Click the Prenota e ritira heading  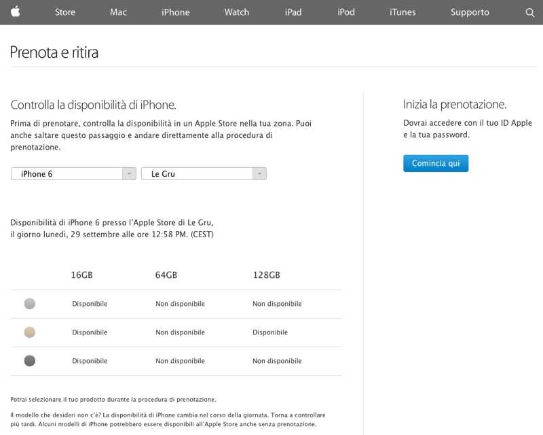pos(53,51)
